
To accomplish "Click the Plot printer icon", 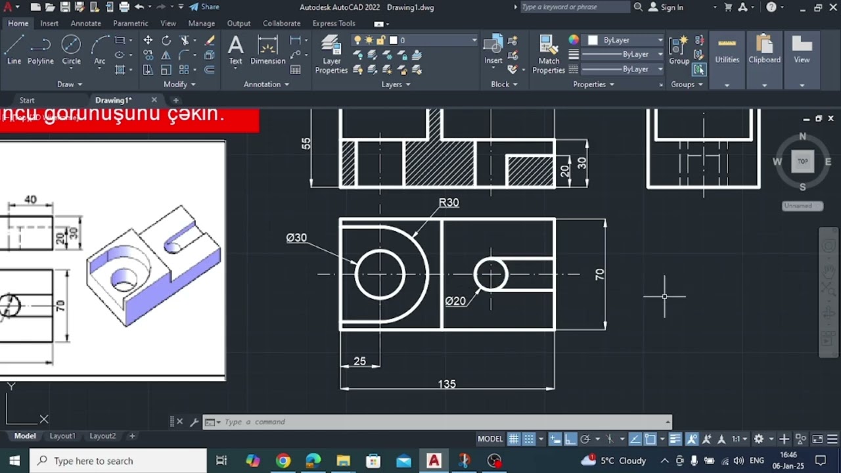I will tap(124, 7).
